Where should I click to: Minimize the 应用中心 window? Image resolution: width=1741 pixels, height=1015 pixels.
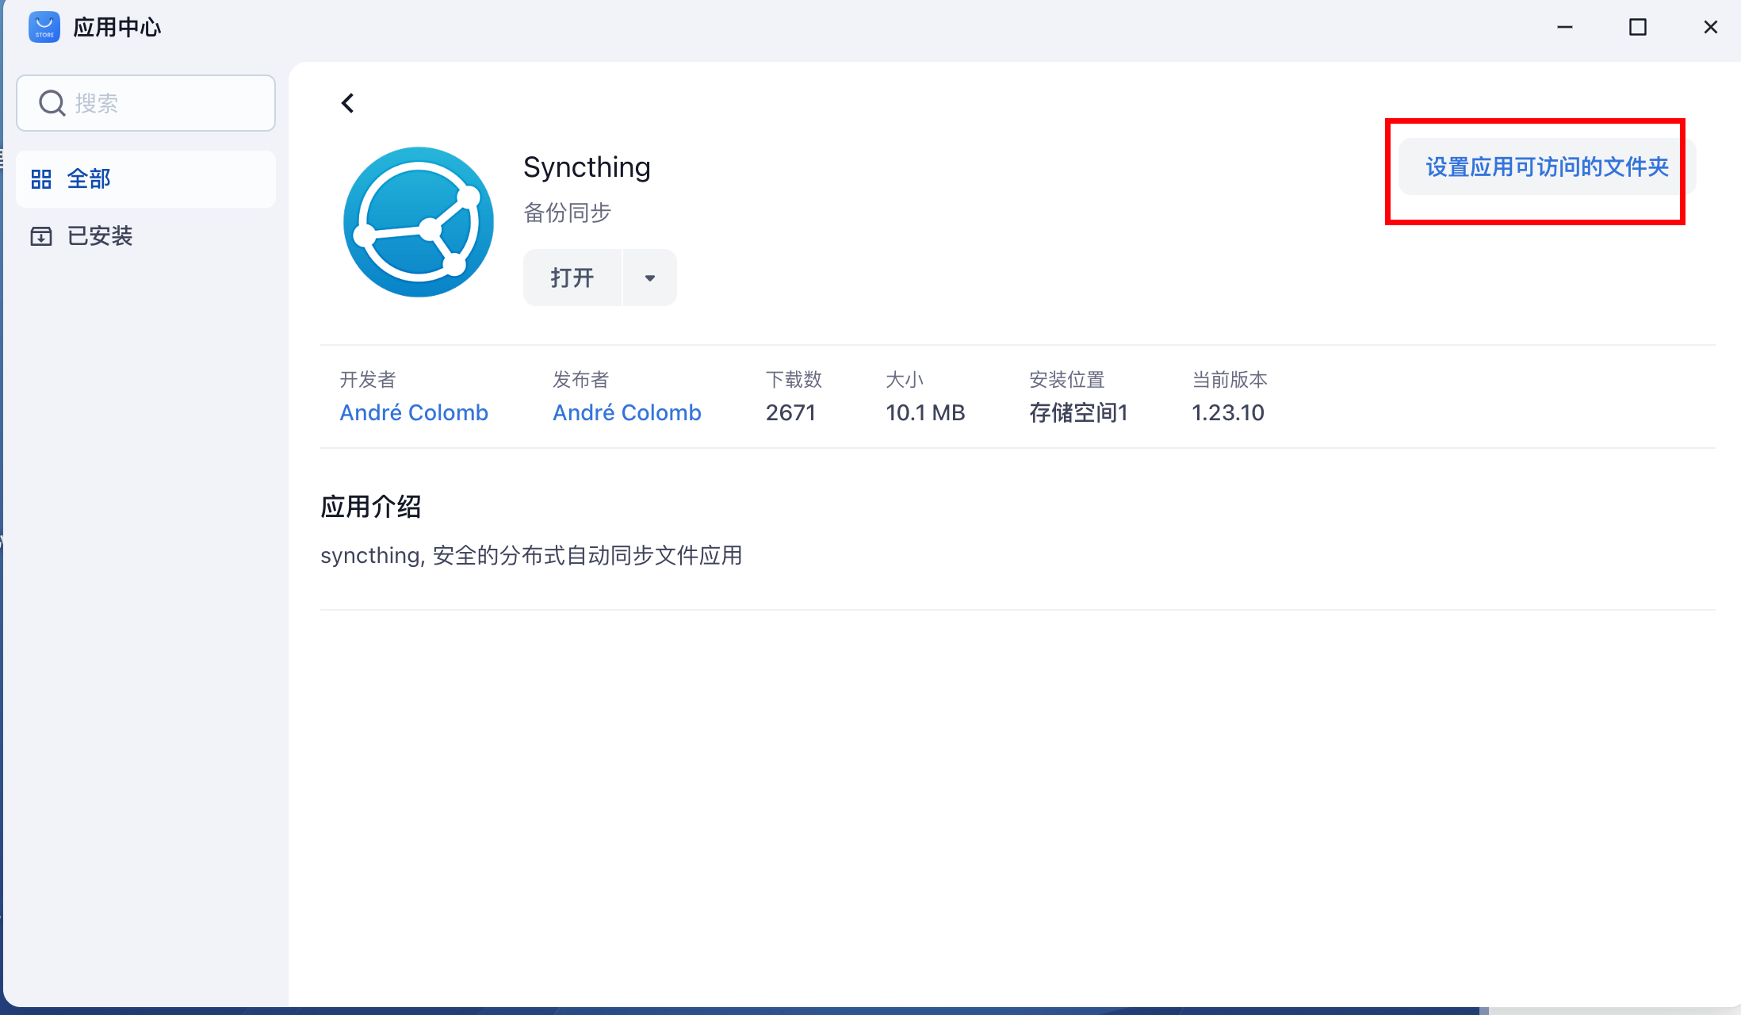pos(1565,27)
